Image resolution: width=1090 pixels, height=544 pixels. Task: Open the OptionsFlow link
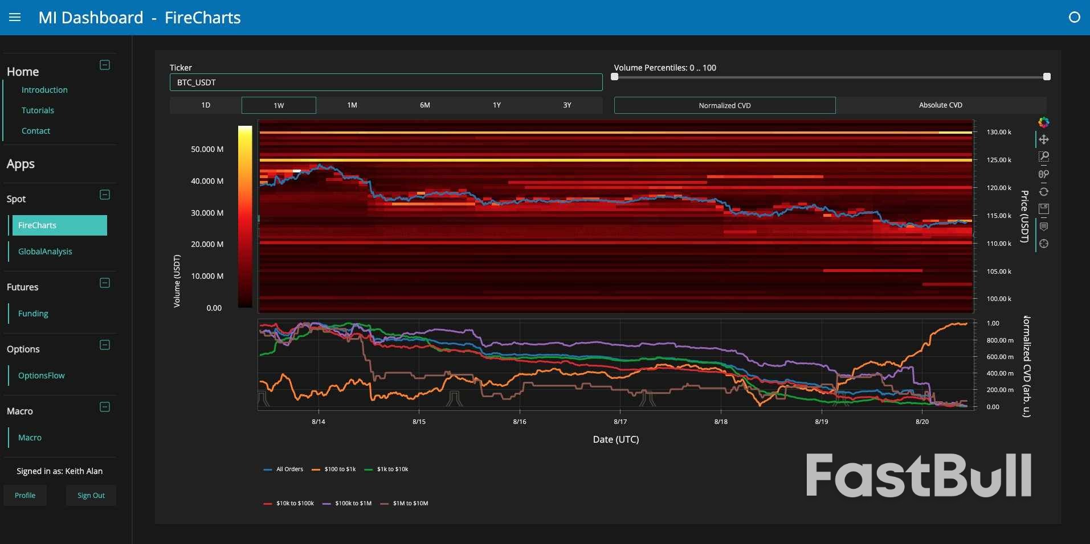pyautogui.click(x=41, y=375)
